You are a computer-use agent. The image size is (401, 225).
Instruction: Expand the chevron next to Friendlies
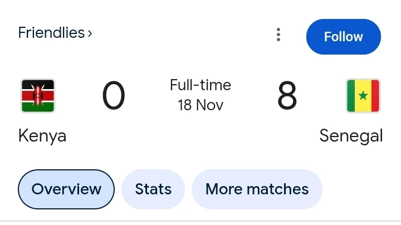[90, 33]
